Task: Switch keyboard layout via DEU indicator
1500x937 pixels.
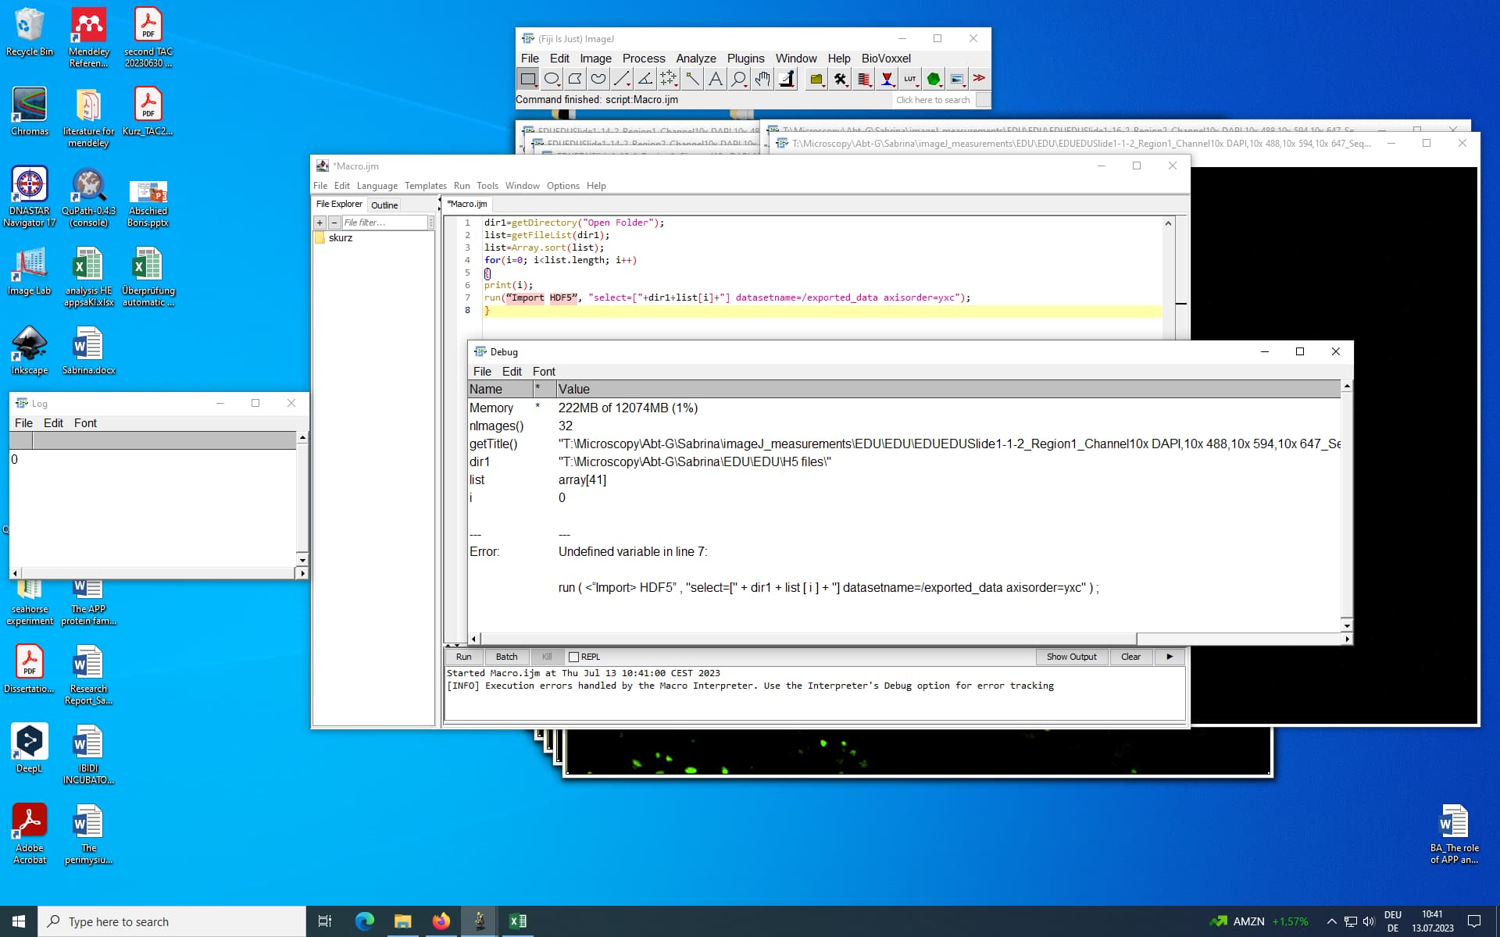Action: pyautogui.click(x=1391, y=921)
